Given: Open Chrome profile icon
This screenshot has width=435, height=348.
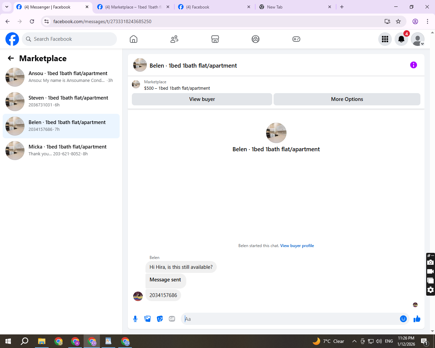Looking at the screenshot, I should 415,21.
